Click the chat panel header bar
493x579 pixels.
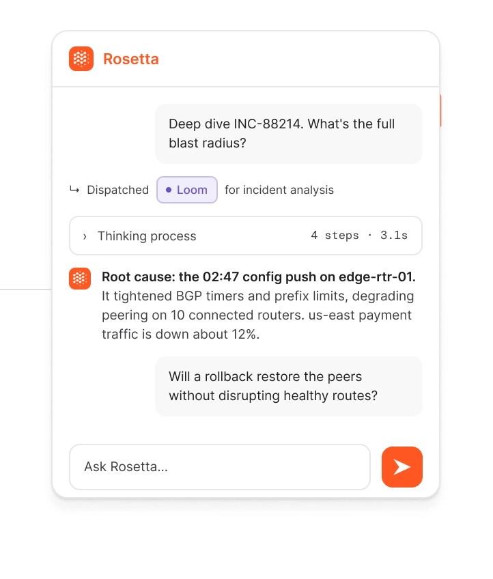[x=246, y=59]
